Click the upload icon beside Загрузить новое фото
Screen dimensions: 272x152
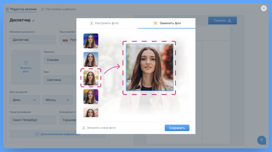point(84,128)
